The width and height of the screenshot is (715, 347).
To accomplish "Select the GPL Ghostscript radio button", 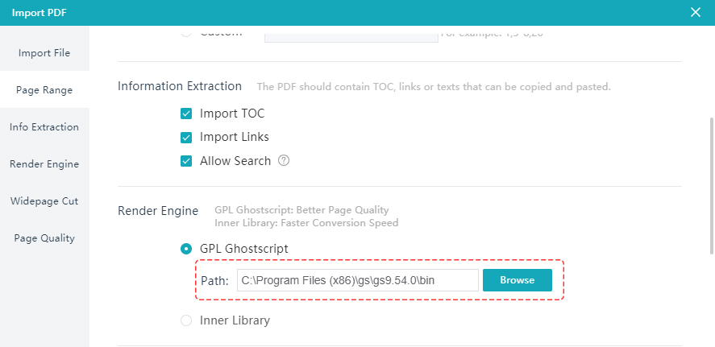I will click(186, 249).
